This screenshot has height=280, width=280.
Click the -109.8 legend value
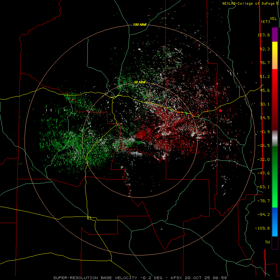coord(262,228)
